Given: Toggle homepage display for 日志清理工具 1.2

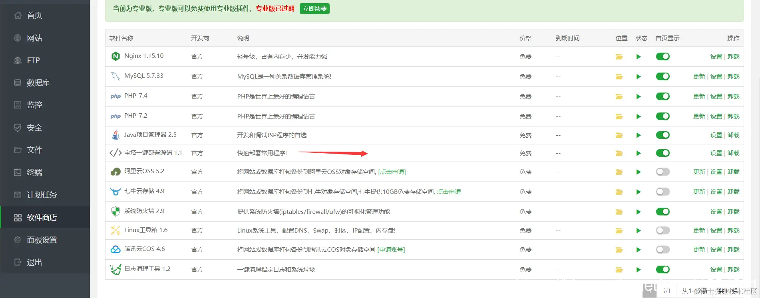Looking at the screenshot, I should point(663,270).
